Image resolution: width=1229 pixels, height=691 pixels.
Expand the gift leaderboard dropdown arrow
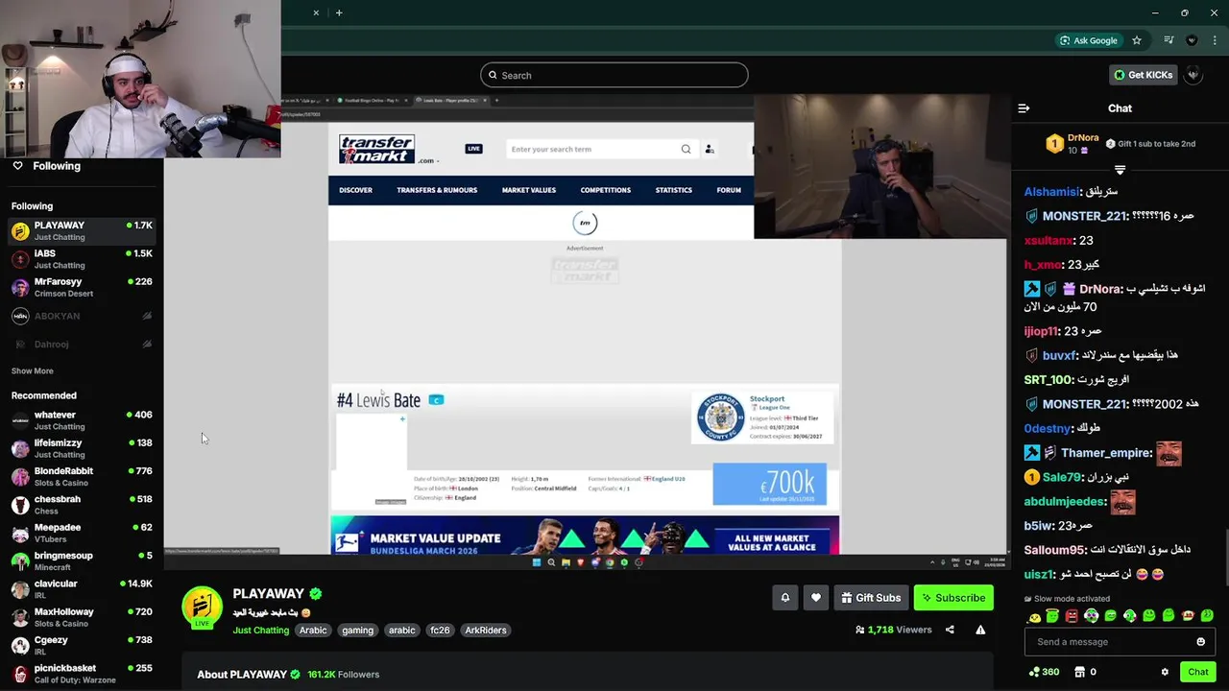(x=1120, y=170)
